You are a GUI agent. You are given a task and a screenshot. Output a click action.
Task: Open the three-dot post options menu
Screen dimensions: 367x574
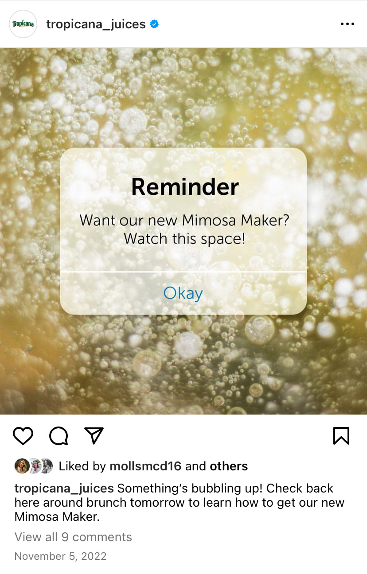click(x=347, y=24)
